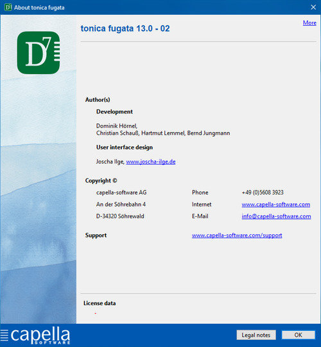Click the 'E-Mail' label
This screenshot has height=347, width=321.
click(200, 216)
